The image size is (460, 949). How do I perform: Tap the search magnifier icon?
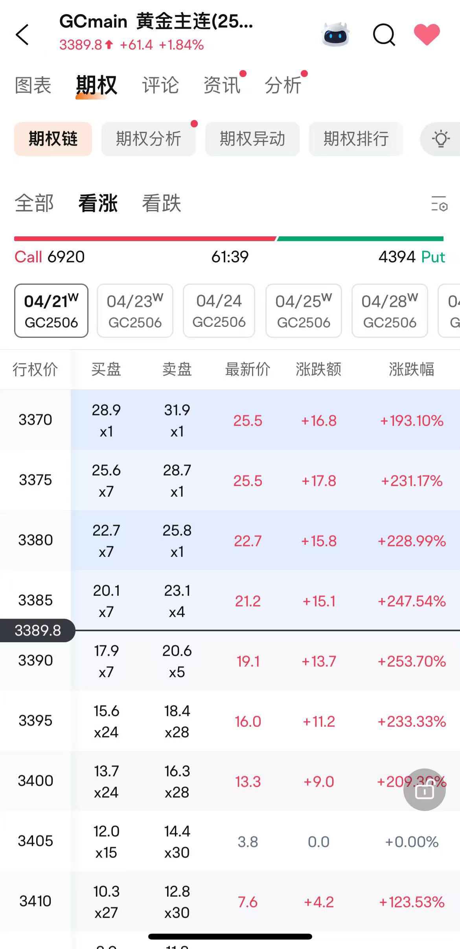pyautogui.click(x=384, y=35)
